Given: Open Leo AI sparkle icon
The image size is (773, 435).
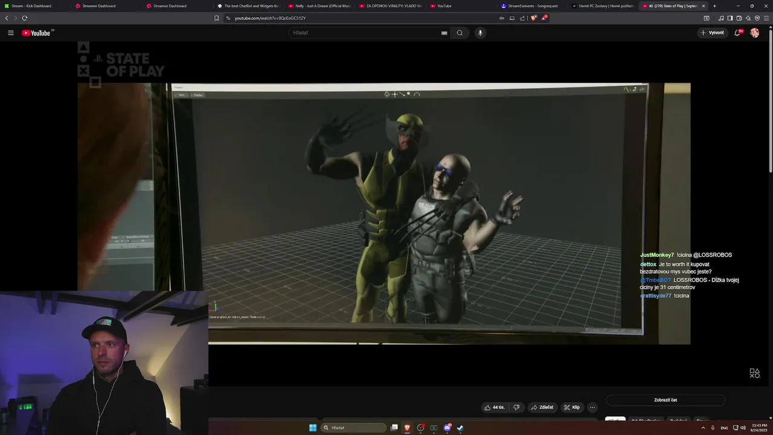Looking at the screenshot, I should click(x=748, y=18).
